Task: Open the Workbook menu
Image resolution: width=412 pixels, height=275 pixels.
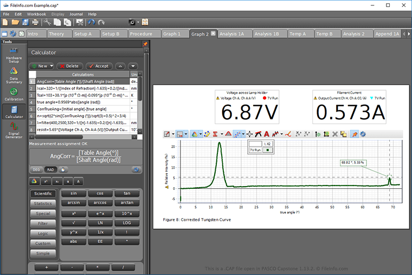Action: [x=37, y=14]
